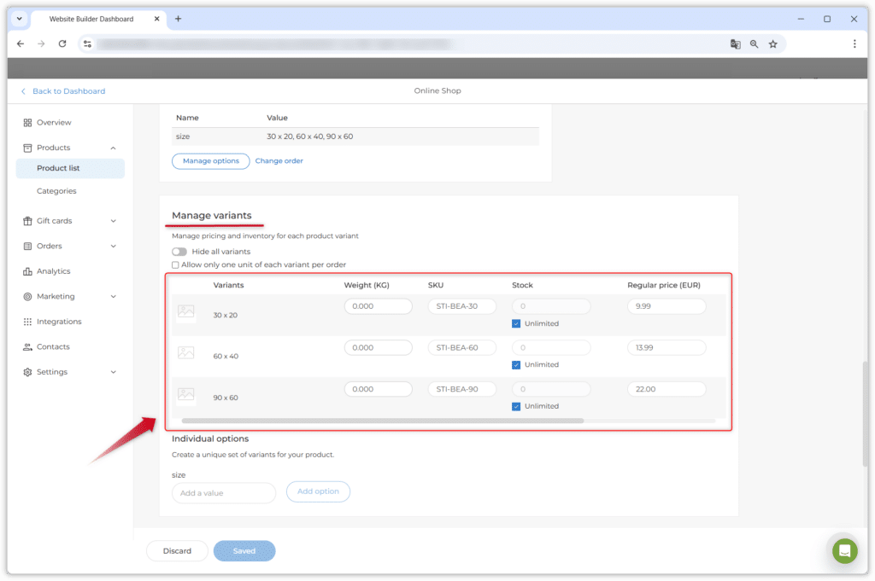Click the Analytics chart icon
The width and height of the screenshot is (875, 581).
27,271
